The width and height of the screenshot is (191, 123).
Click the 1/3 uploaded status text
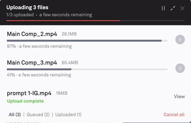20,15
